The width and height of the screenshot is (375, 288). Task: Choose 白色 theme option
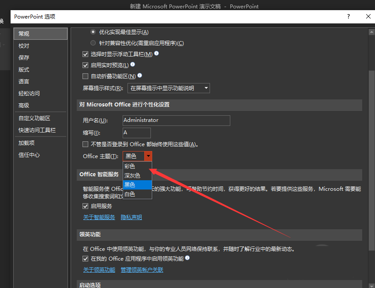click(137, 194)
